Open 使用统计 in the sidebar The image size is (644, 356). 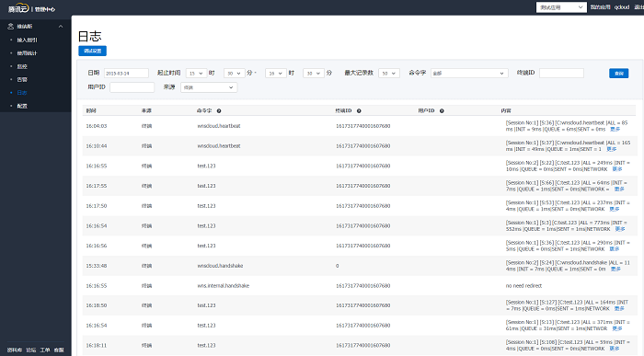(27, 53)
